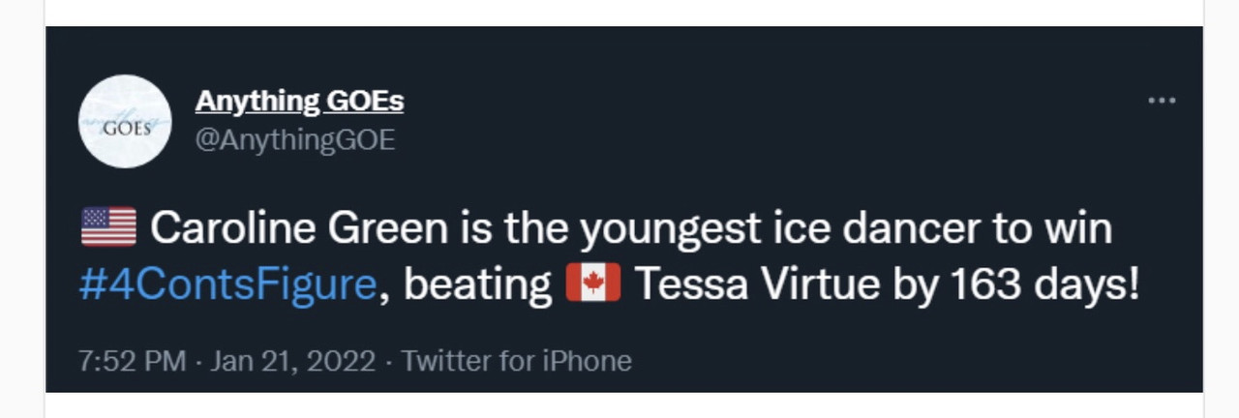Image resolution: width=1239 pixels, height=418 pixels.
Task: Click the name Caroline Green in tweet
Action: click(x=299, y=229)
